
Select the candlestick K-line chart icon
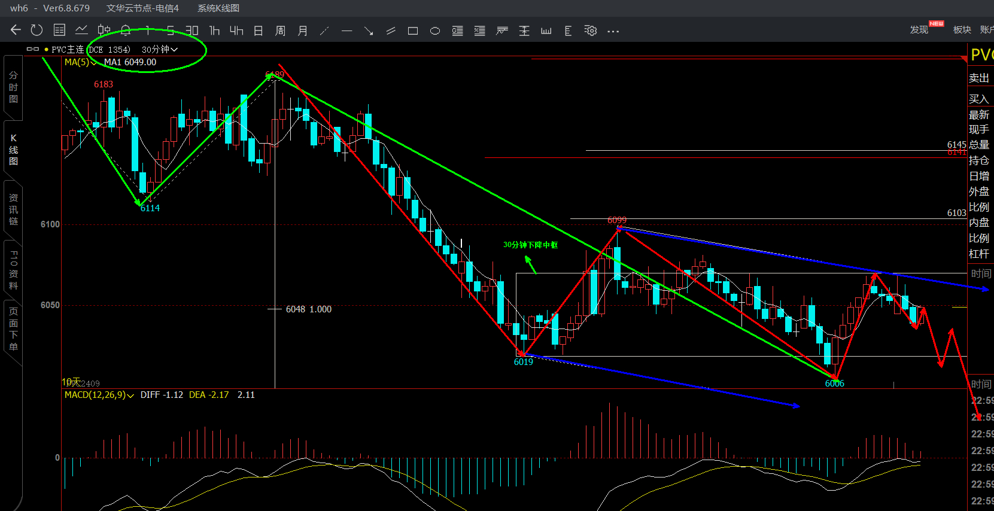pyautogui.click(x=104, y=30)
